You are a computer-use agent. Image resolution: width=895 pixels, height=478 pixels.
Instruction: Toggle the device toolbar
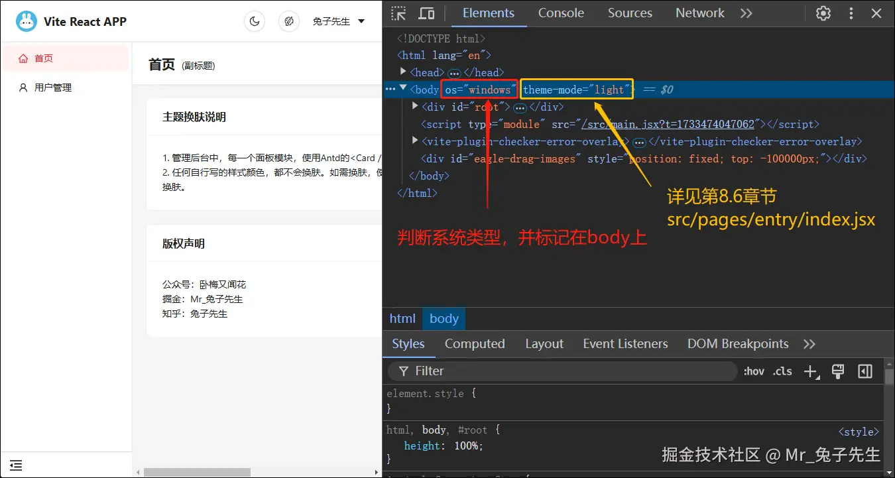428,13
